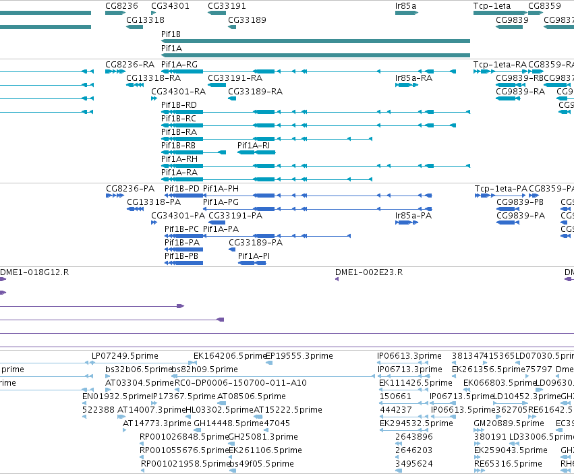Select transcript label Ir85a-RA
This screenshot has height=474, width=574.
coord(413,78)
